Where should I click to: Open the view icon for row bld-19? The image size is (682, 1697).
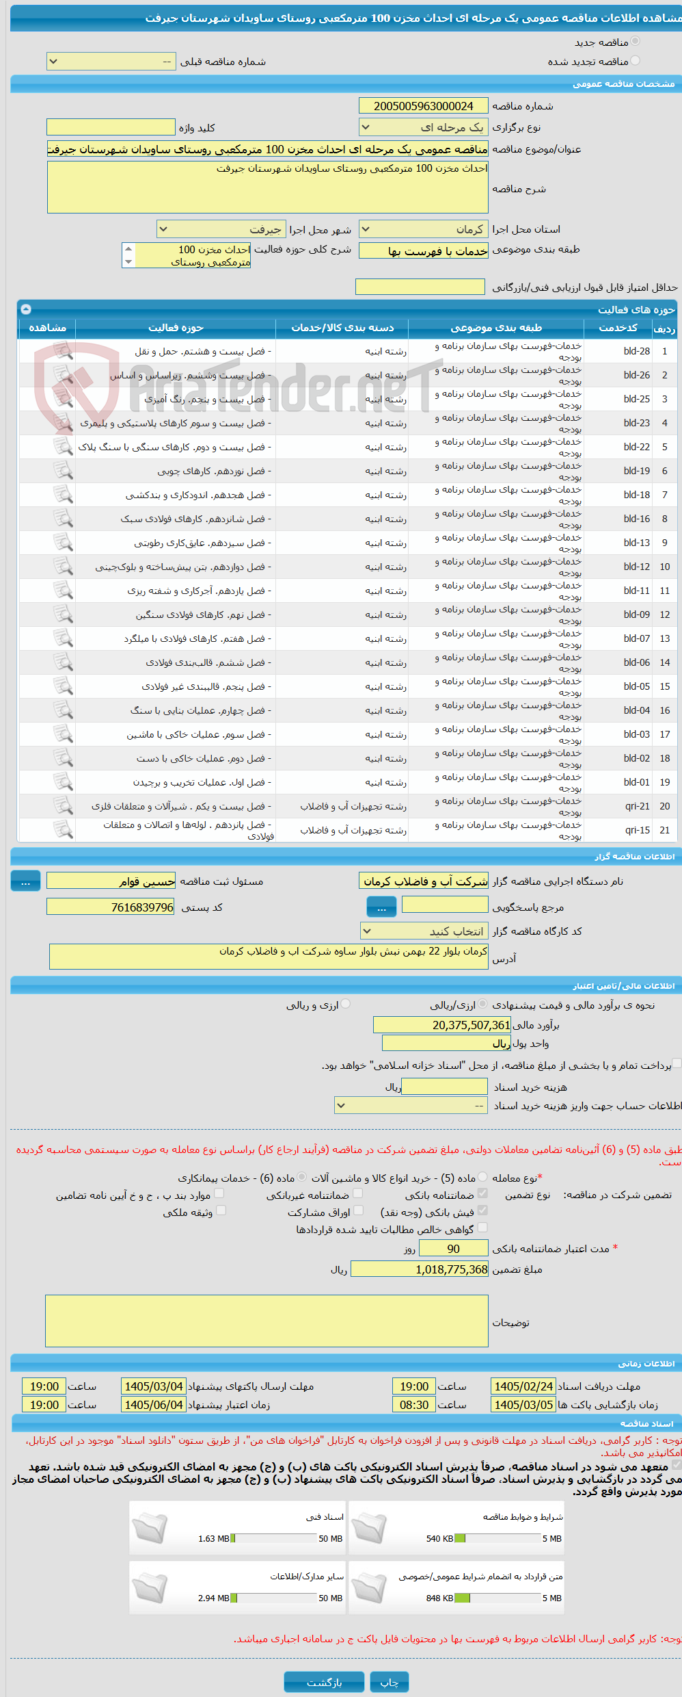click(x=63, y=471)
